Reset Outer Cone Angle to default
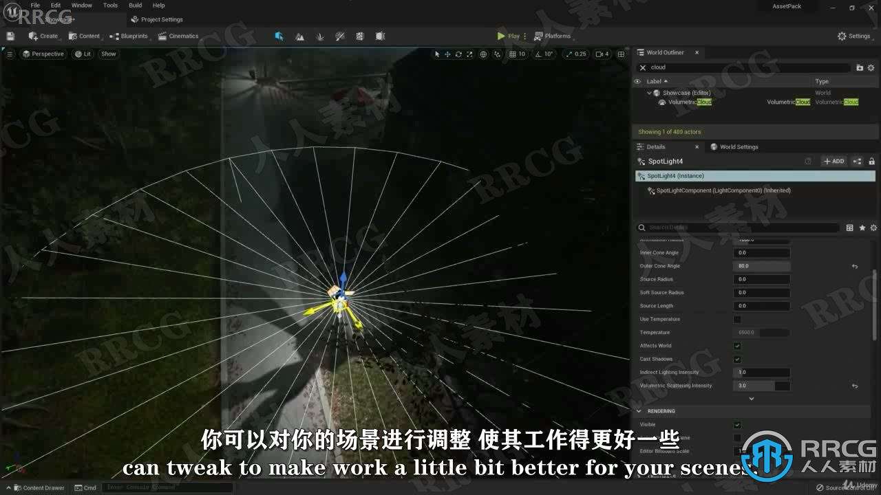Image resolution: width=881 pixels, height=495 pixels. [855, 266]
